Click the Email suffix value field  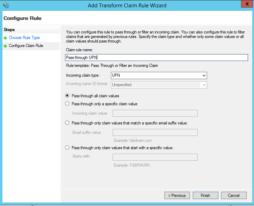pos(155,132)
